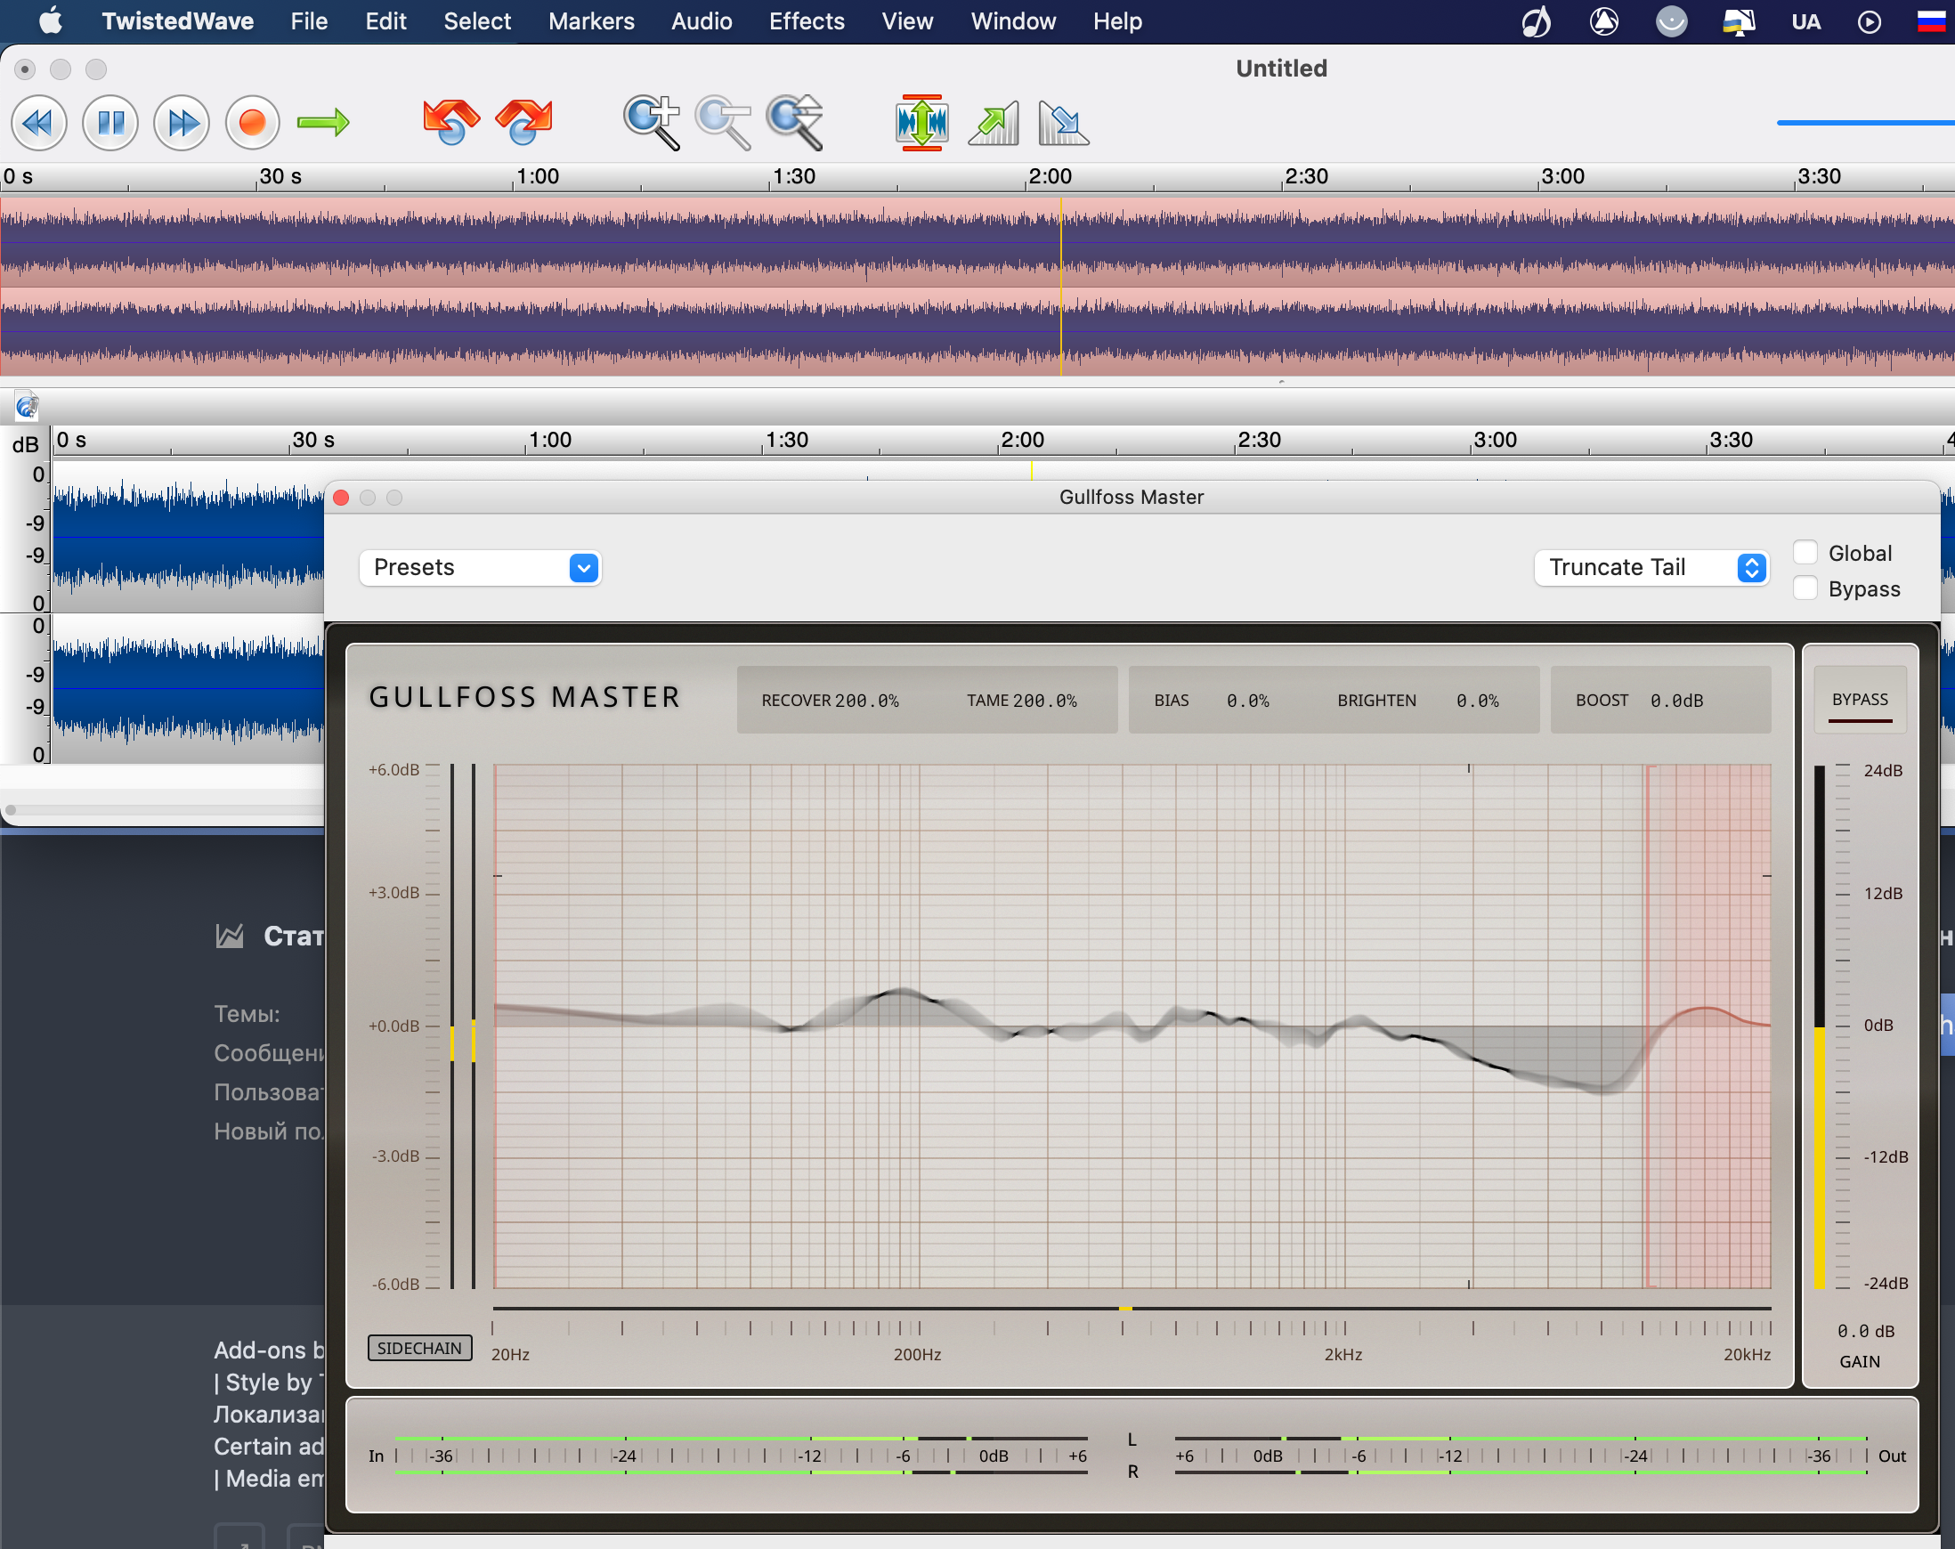Enable the Global checkbox
1955x1549 pixels.
coord(1805,552)
